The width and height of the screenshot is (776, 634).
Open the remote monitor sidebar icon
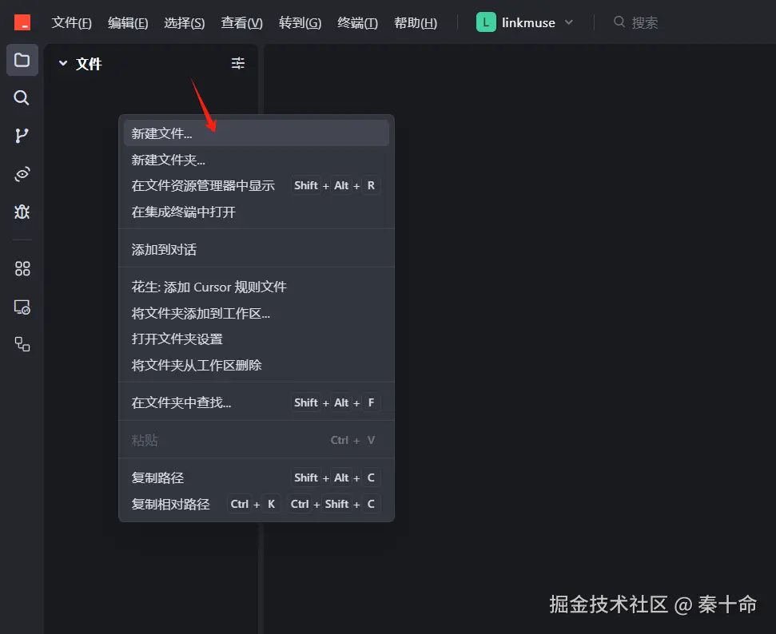pos(22,307)
